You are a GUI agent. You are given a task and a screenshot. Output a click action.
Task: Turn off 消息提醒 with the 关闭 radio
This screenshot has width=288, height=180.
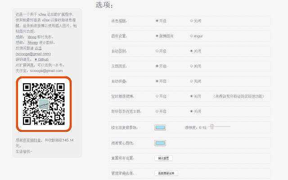coord(191,21)
